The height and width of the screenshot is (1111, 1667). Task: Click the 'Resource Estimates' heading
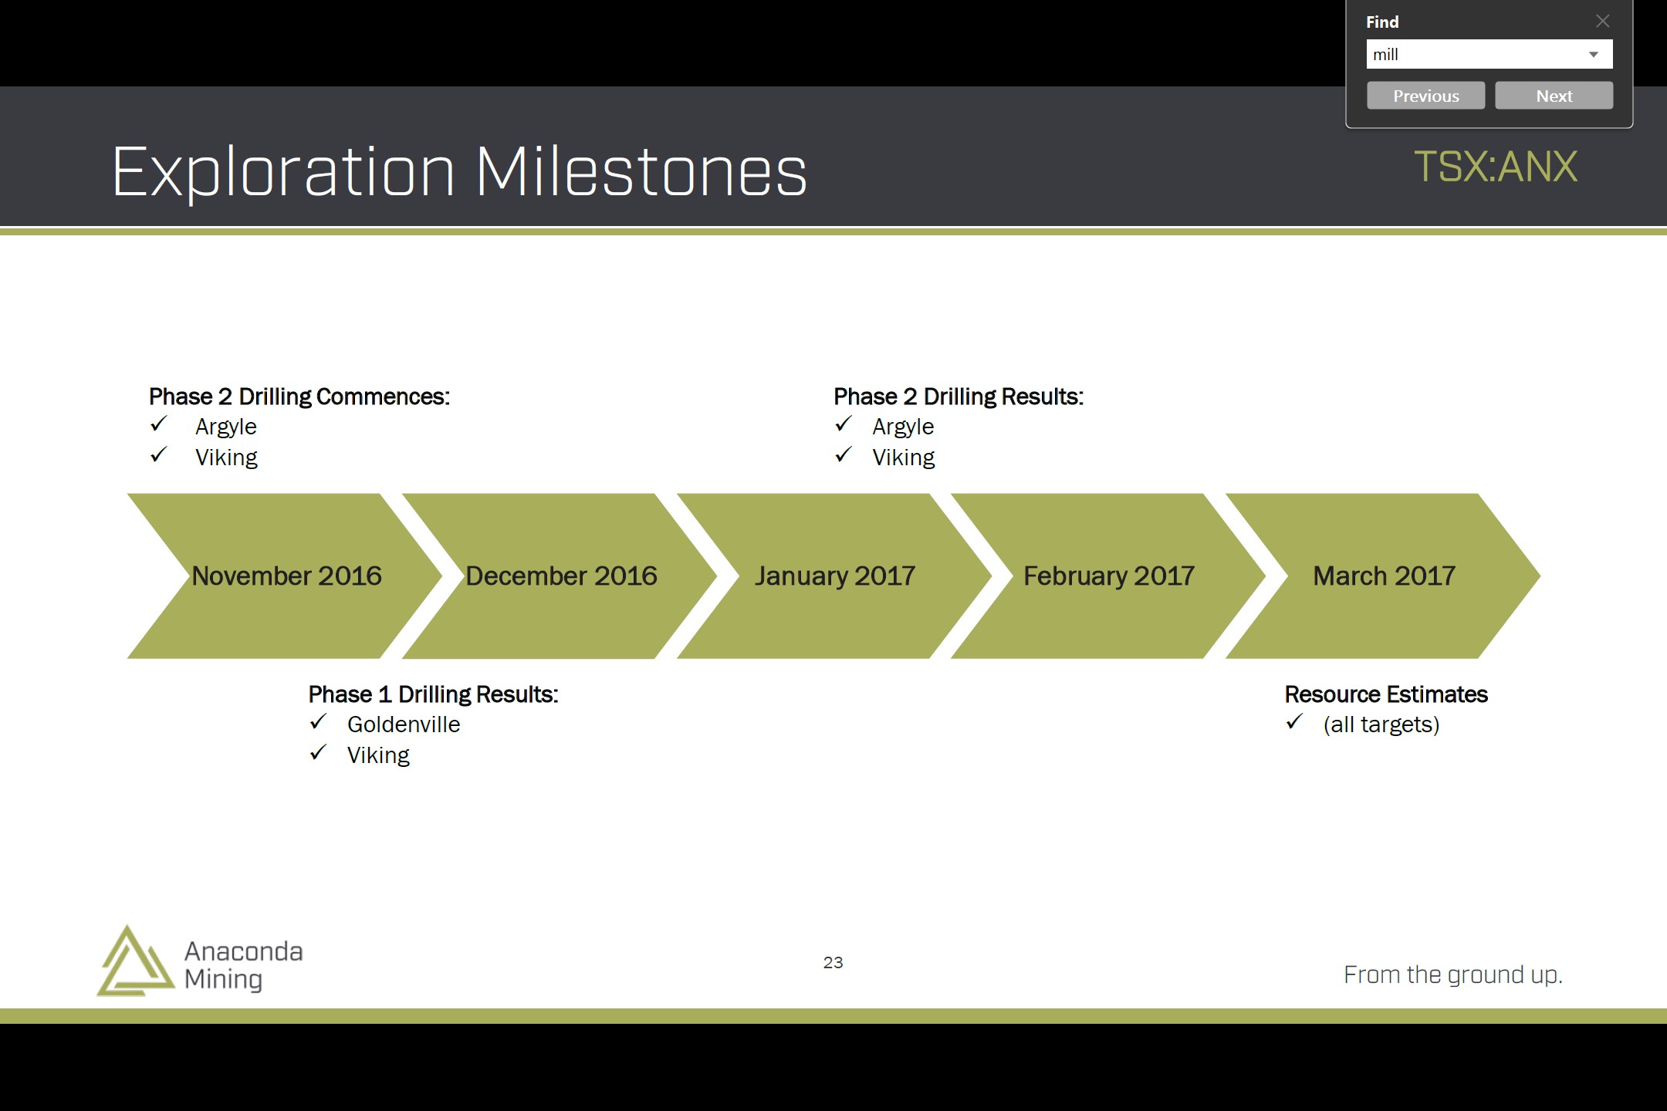coord(1386,694)
